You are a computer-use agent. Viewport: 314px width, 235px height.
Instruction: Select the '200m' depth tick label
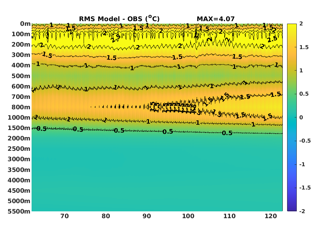click(x=21, y=44)
